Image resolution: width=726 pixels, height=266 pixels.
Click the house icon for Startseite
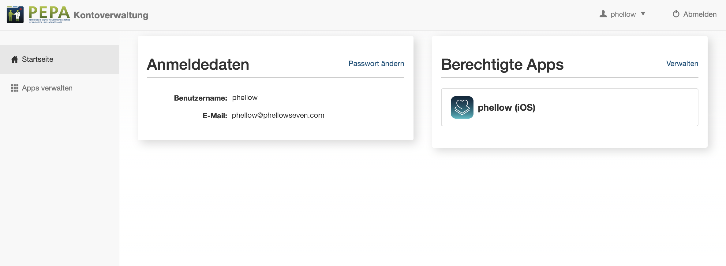[15, 59]
